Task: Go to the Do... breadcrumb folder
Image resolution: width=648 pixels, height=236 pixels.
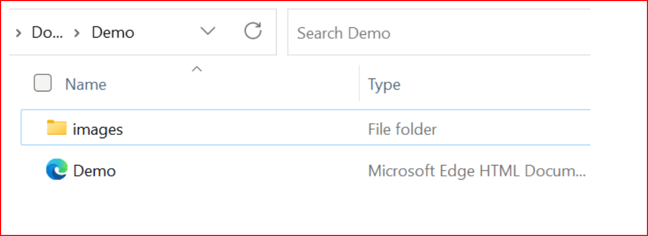Action: (47, 33)
